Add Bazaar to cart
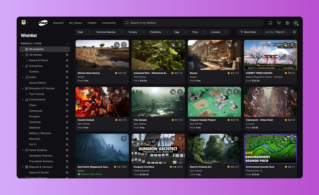The image size is (319, 195). pyautogui.click(x=229, y=45)
